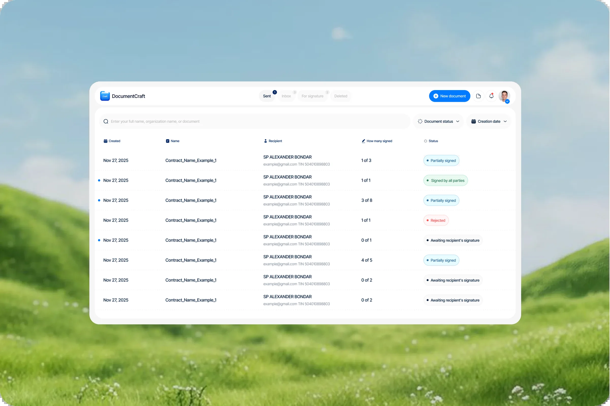This screenshot has height=406, width=610.
Task: Sort by the Recipient column header
Action: (x=273, y=141)
